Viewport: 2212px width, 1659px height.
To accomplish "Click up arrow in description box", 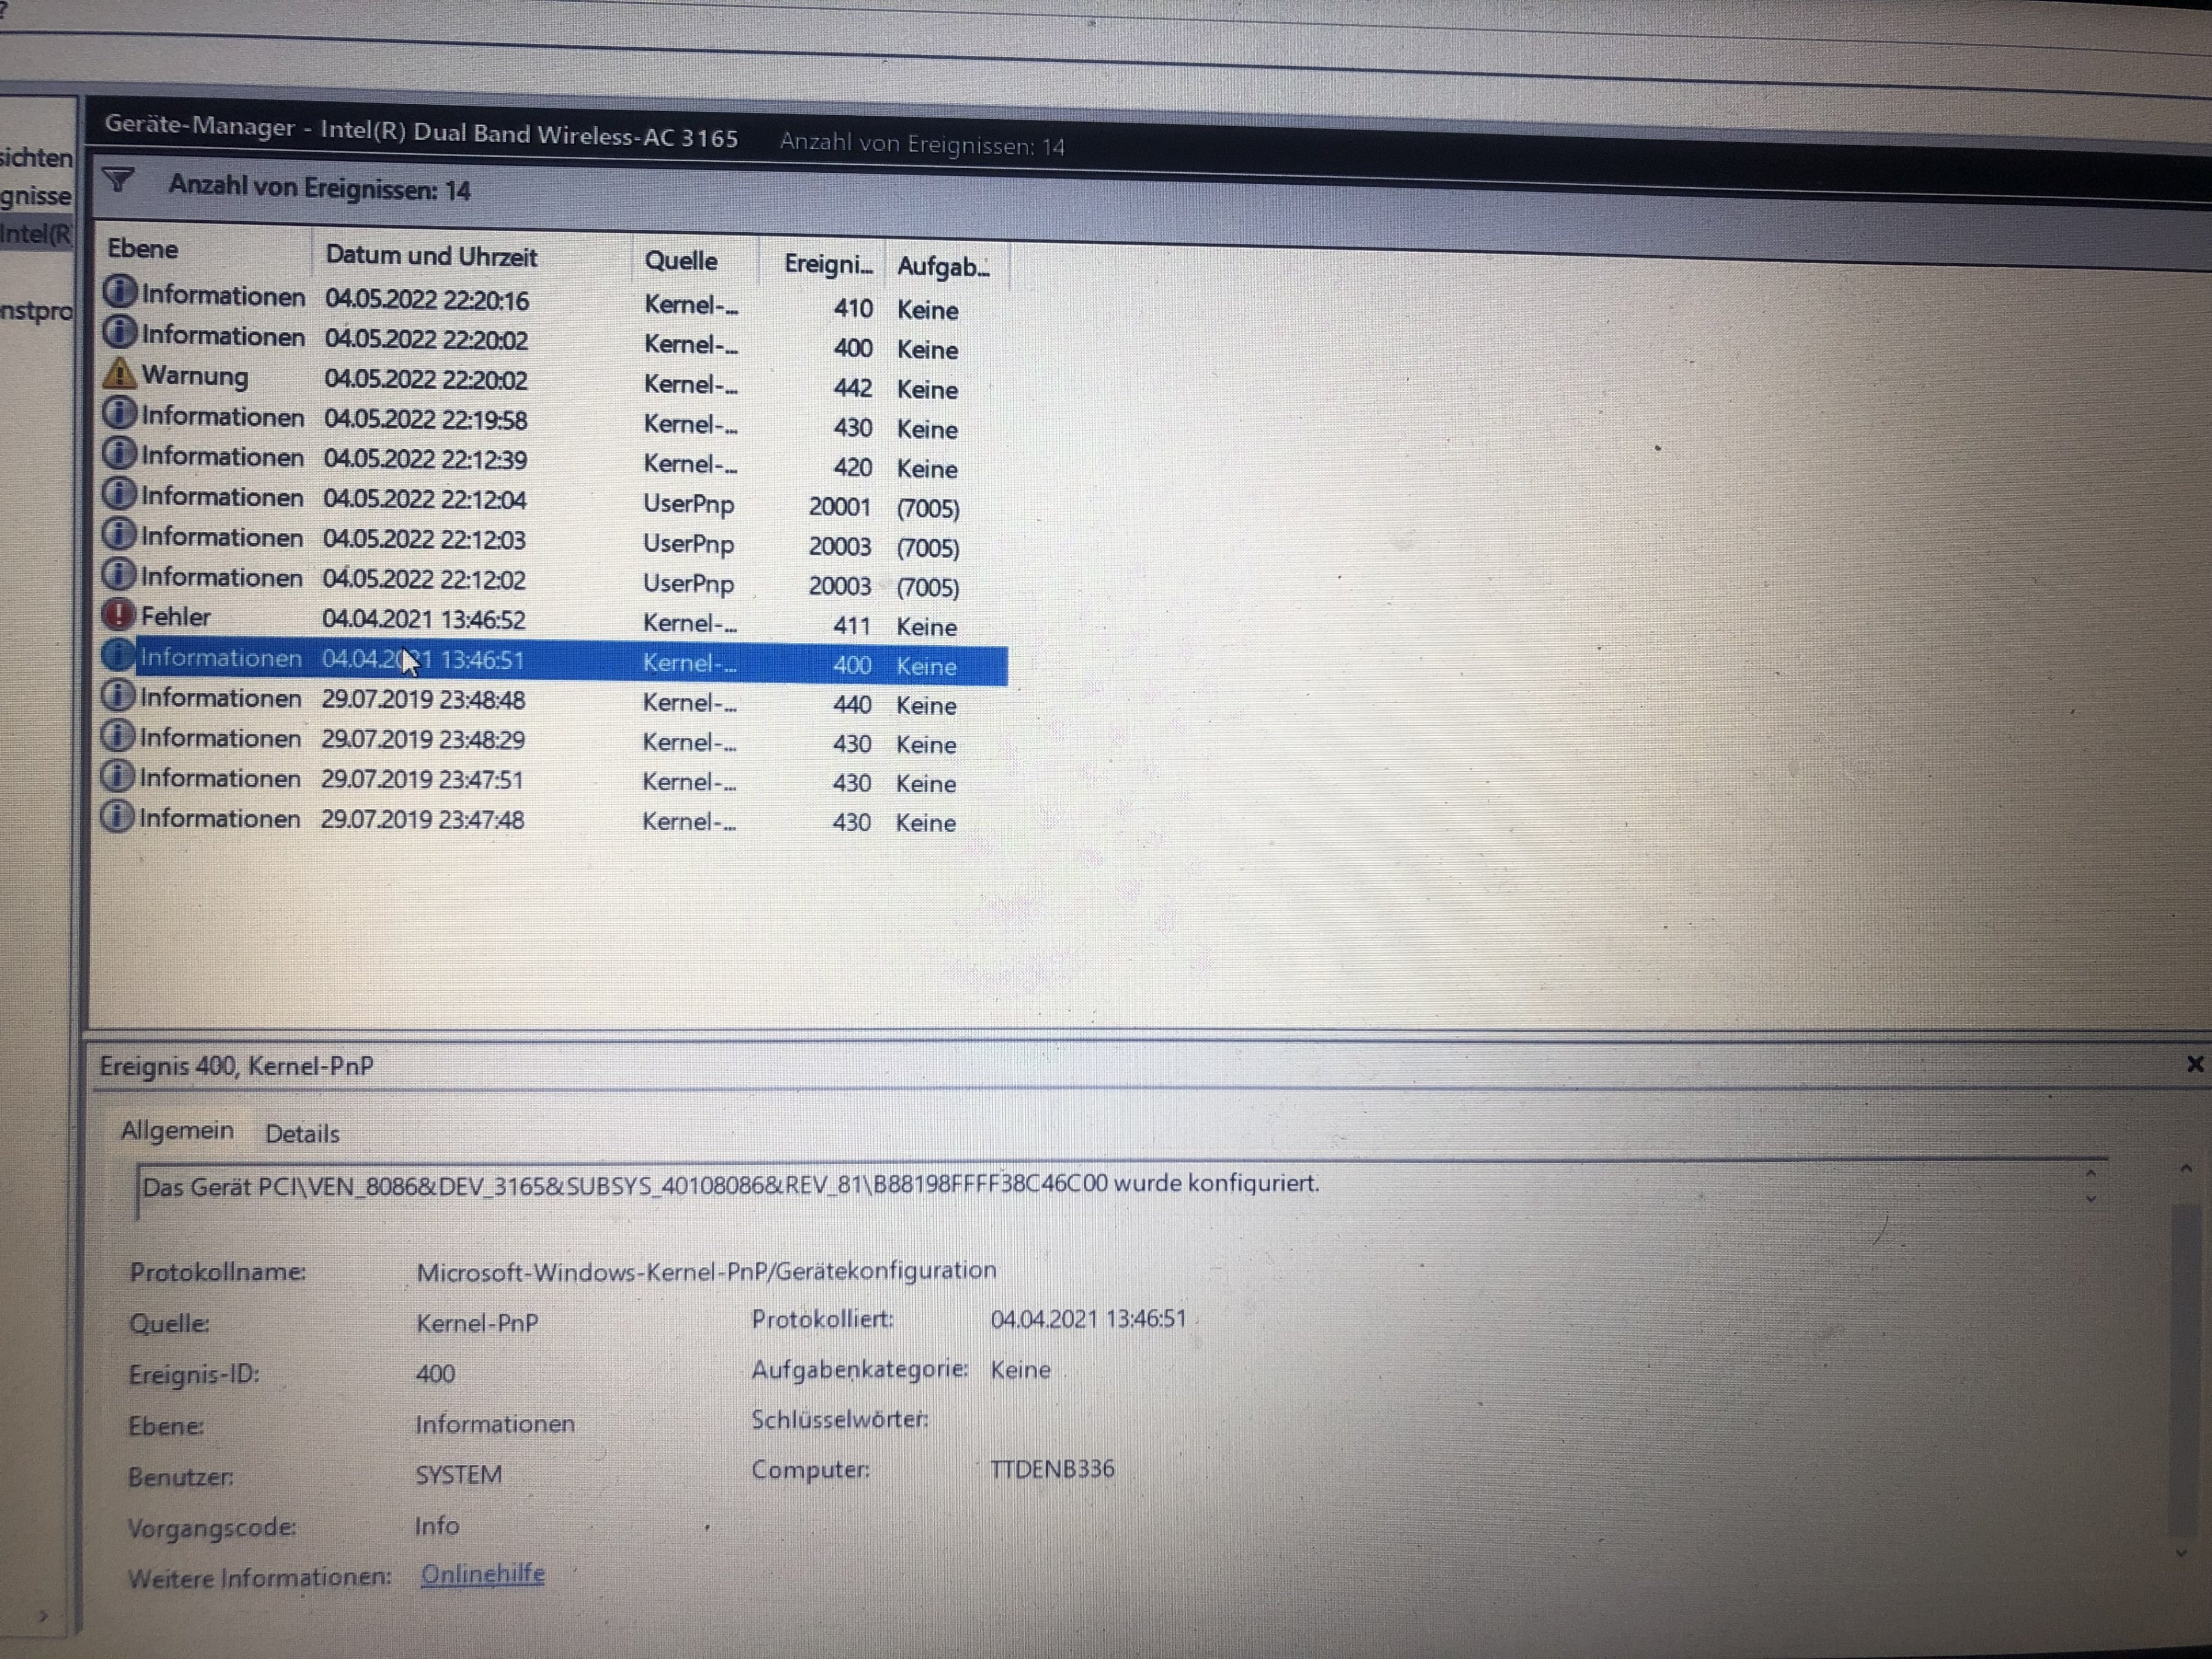I will click(2091, 1174).
